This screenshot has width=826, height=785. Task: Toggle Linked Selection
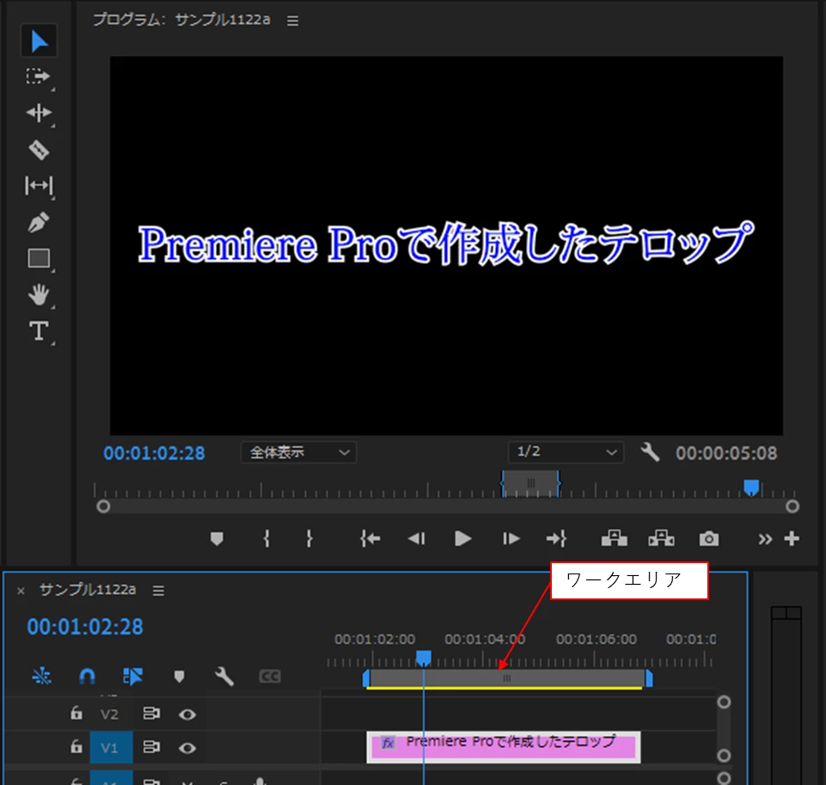pyautogui.click(x=132, y=676)
